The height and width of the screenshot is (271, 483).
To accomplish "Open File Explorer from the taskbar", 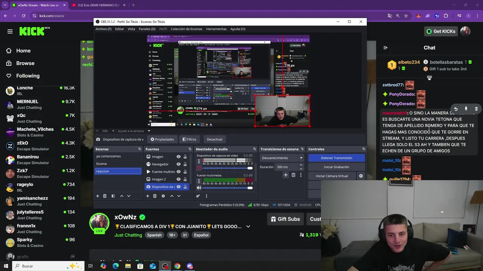I will (x=128, y=266).
